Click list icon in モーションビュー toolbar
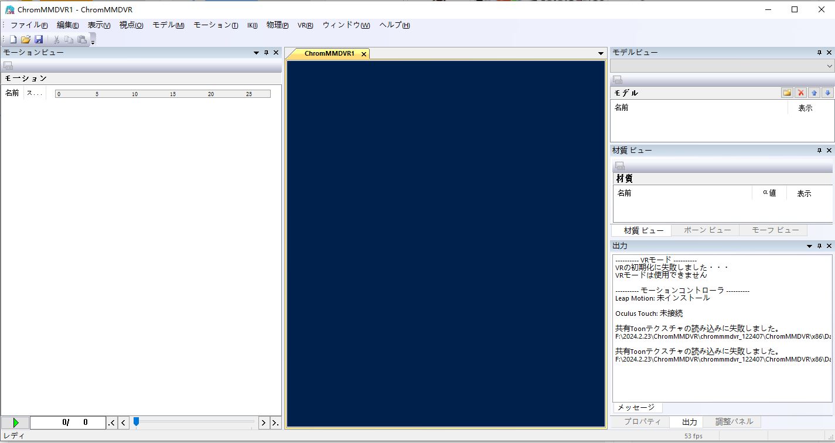The height and width of the screenshot is (443, 835). coord(8,66)
